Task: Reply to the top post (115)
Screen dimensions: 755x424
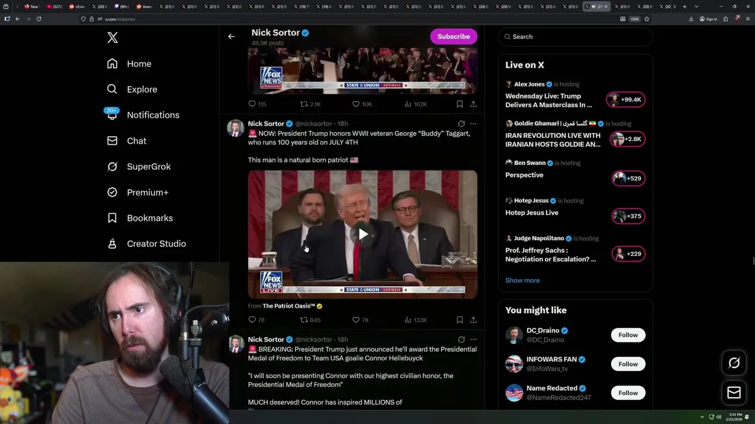Action: tap(257, 104)
